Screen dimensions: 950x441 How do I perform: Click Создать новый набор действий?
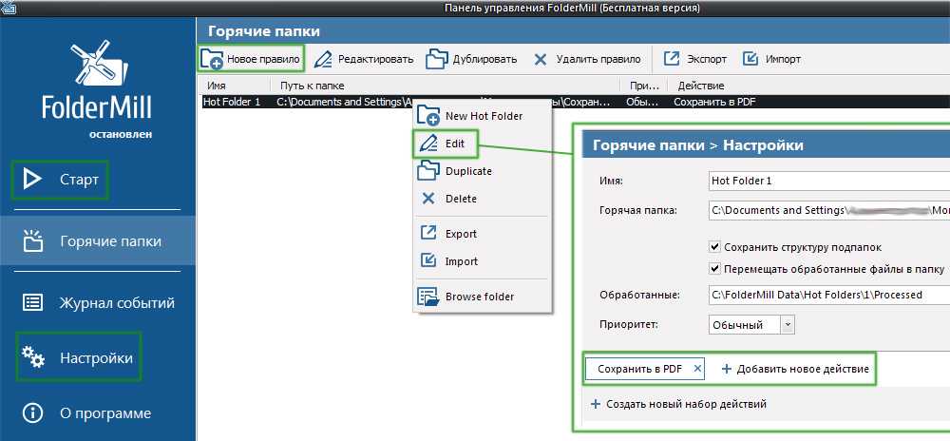pos(678,404)
